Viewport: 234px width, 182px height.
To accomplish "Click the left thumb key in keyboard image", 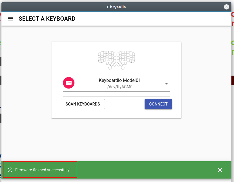I will (110, 67).
